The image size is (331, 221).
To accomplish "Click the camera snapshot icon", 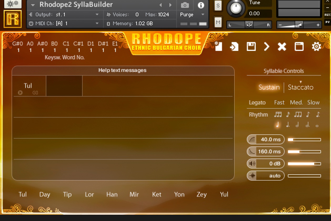I will [x=185, y=5].
